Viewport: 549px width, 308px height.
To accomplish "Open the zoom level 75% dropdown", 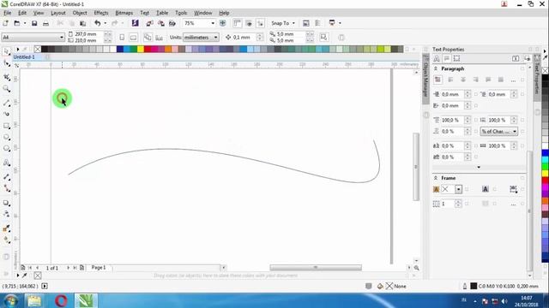I will (x=213, y=23).
